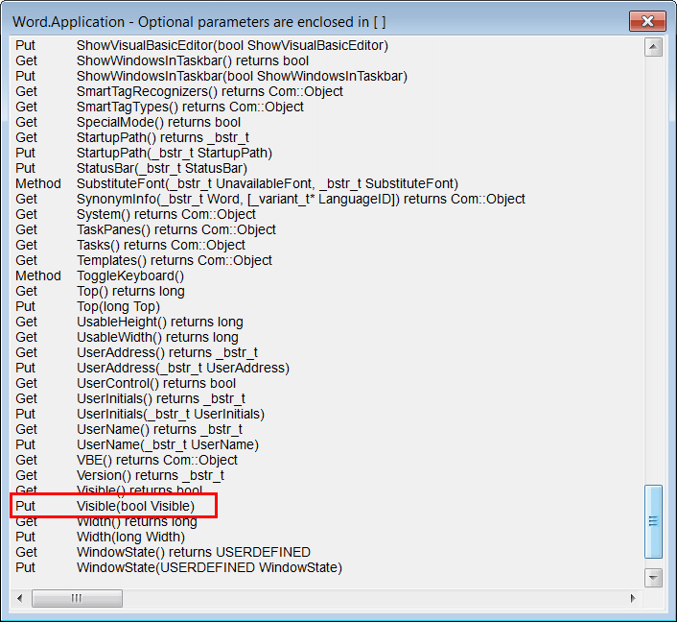The width and height of the screenshot is (677, 622).
Task: Select 'StartupPath() returns _bstr_t' row
Action: (x=132, y=137)
